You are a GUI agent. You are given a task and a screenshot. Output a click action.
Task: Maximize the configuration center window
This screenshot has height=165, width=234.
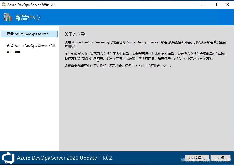(x=215, y=5)
